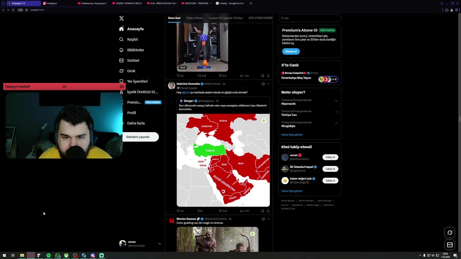
Task: Open Spotify from the taskbar
Action: (49, 255)
